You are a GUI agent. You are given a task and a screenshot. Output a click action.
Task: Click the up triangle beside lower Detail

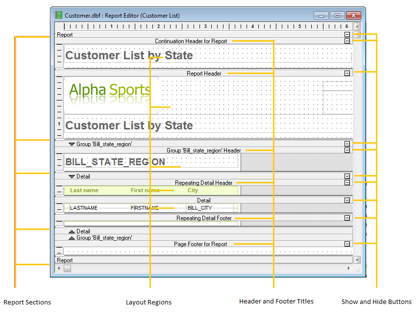pyautogui.click(x=72, y=231)
